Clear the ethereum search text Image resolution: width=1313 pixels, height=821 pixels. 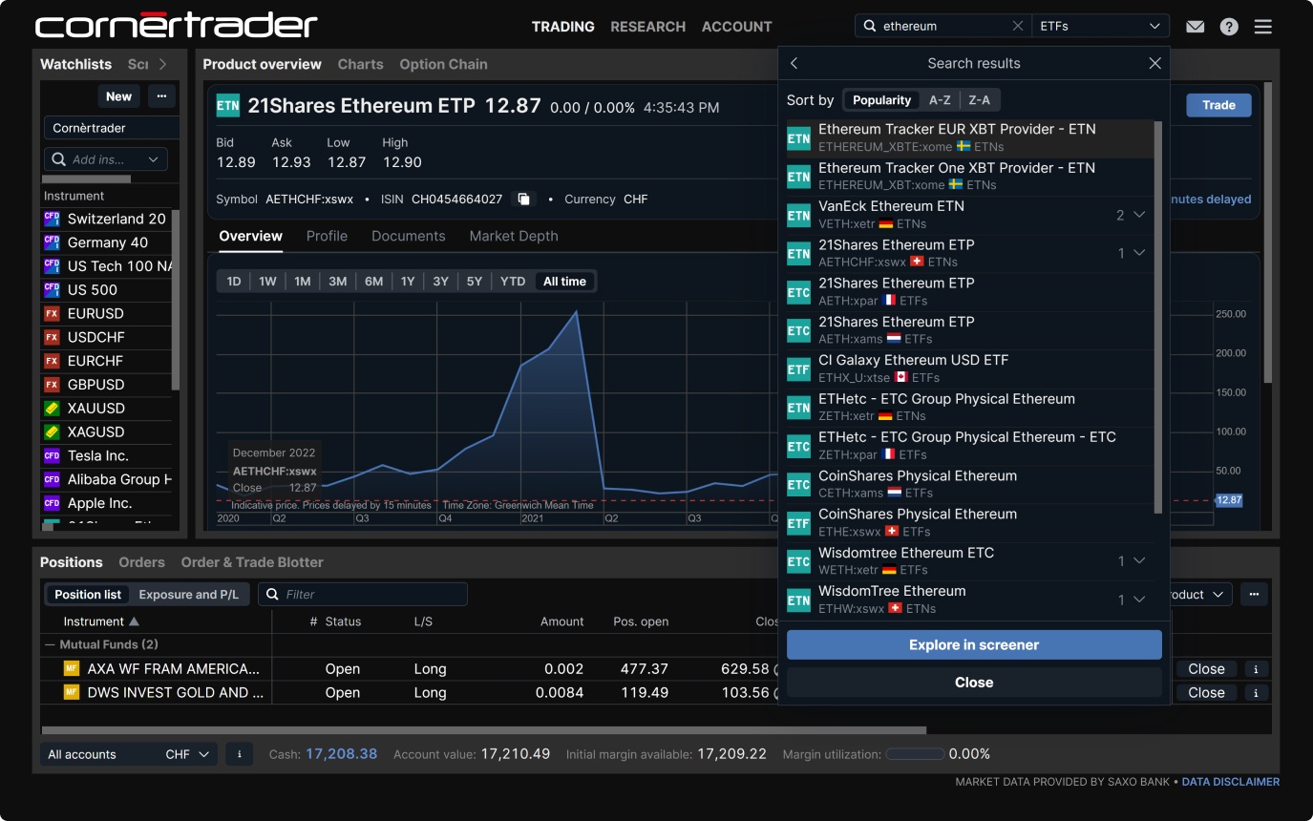pyautogui.click(x=1017, y=27)
